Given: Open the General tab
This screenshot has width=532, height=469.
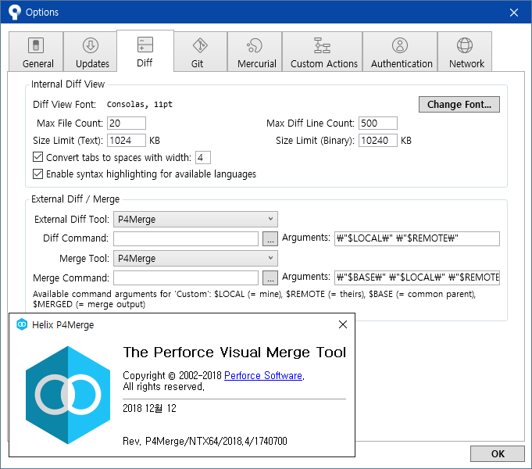Looking at the screenshot, I should tap(36, 52).
